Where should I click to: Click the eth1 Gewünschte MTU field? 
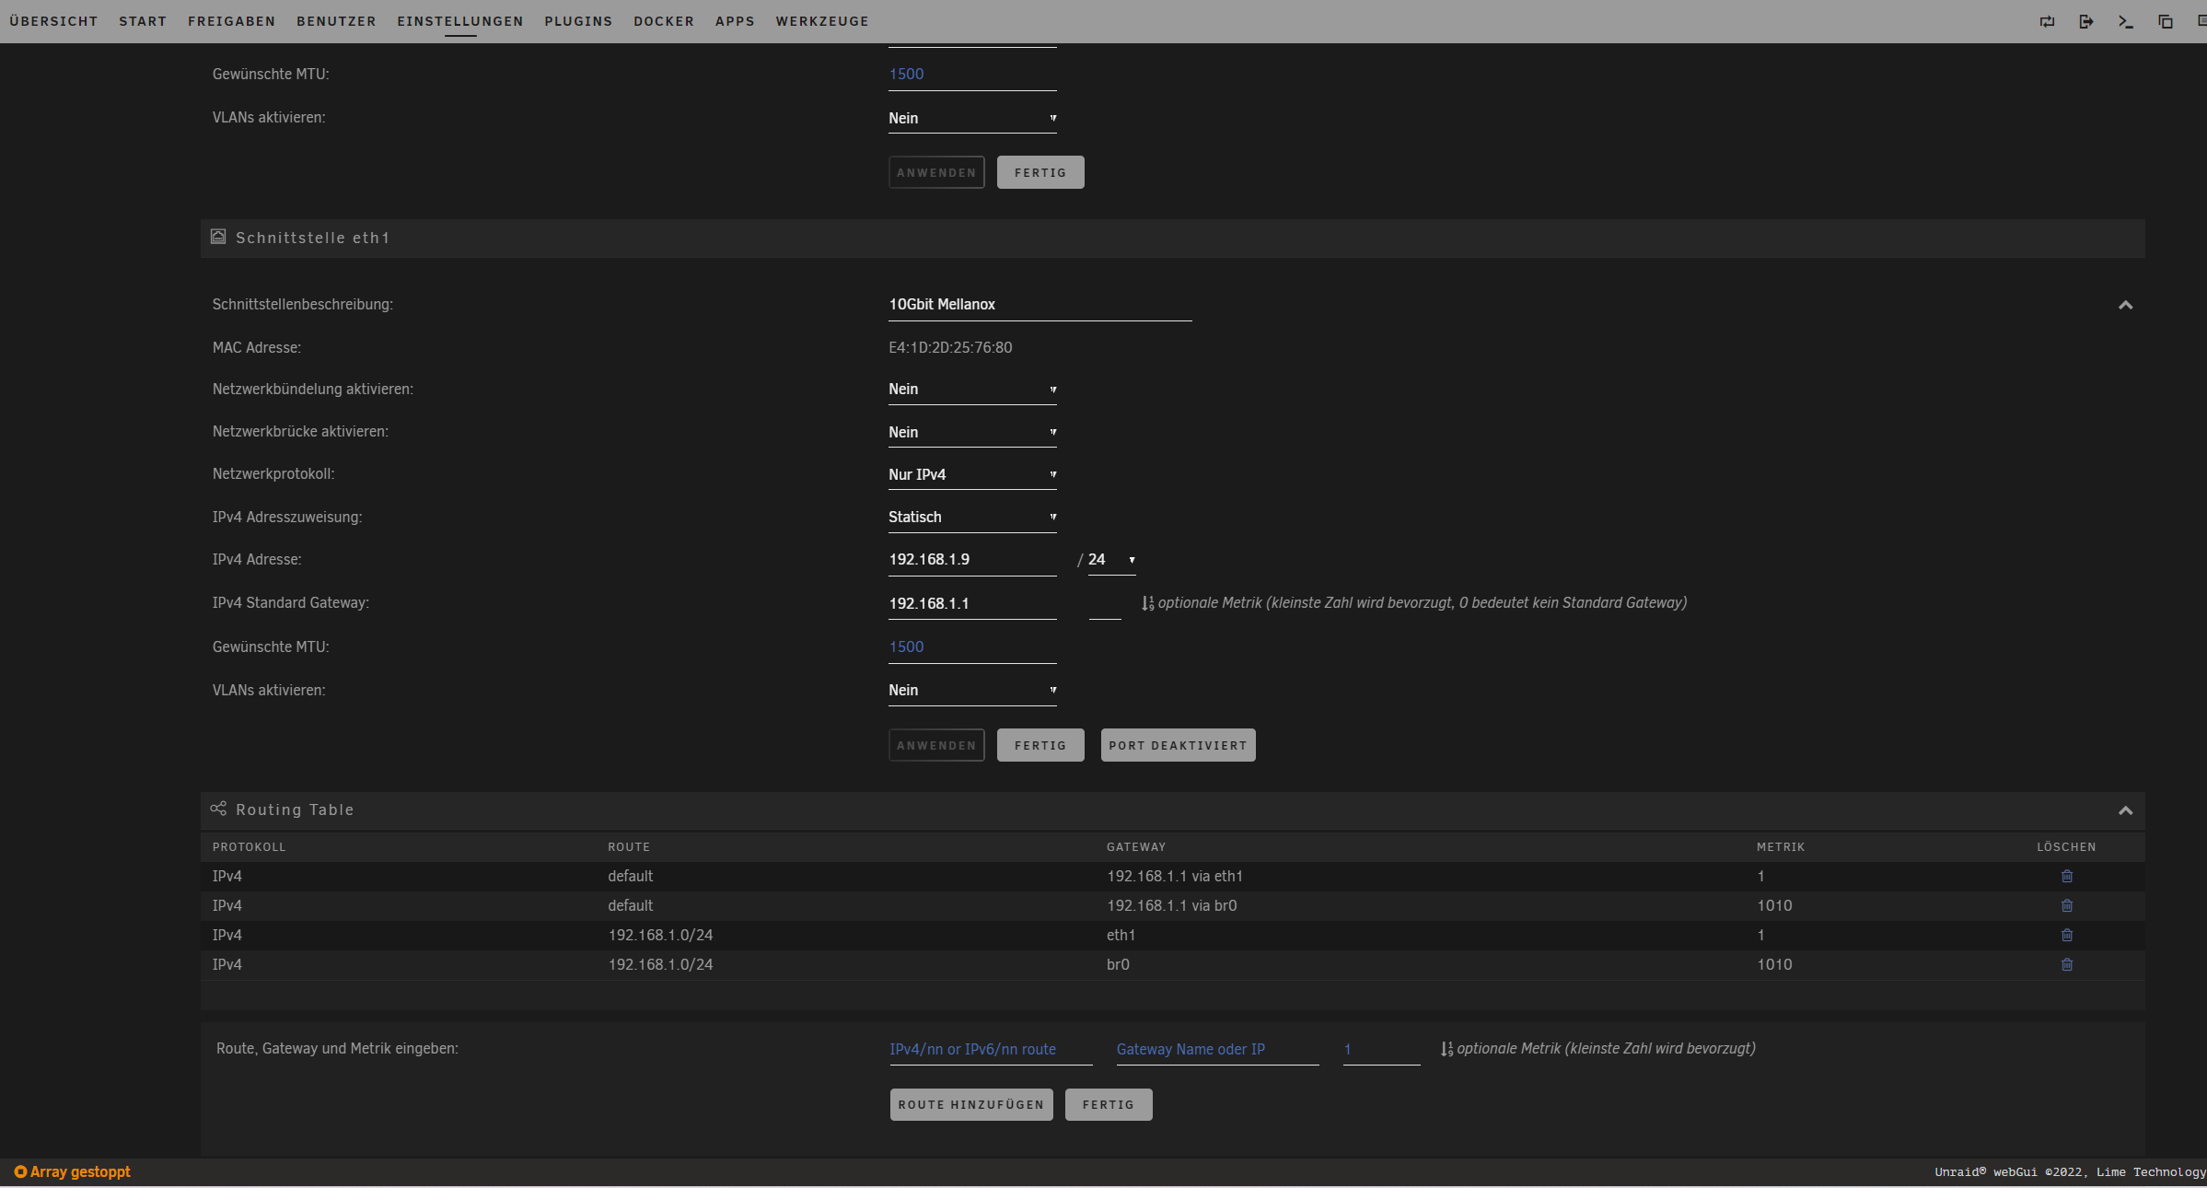click(972, 646)
